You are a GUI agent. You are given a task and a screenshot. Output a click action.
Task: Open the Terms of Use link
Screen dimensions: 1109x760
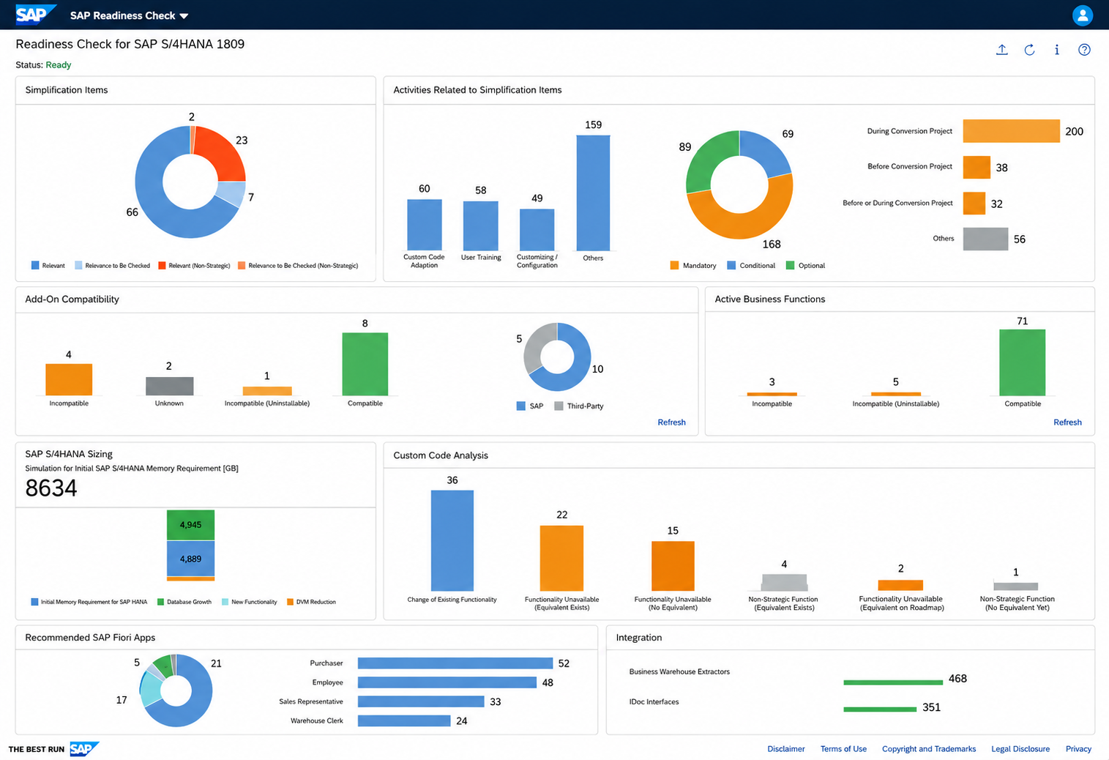point(843,749)
